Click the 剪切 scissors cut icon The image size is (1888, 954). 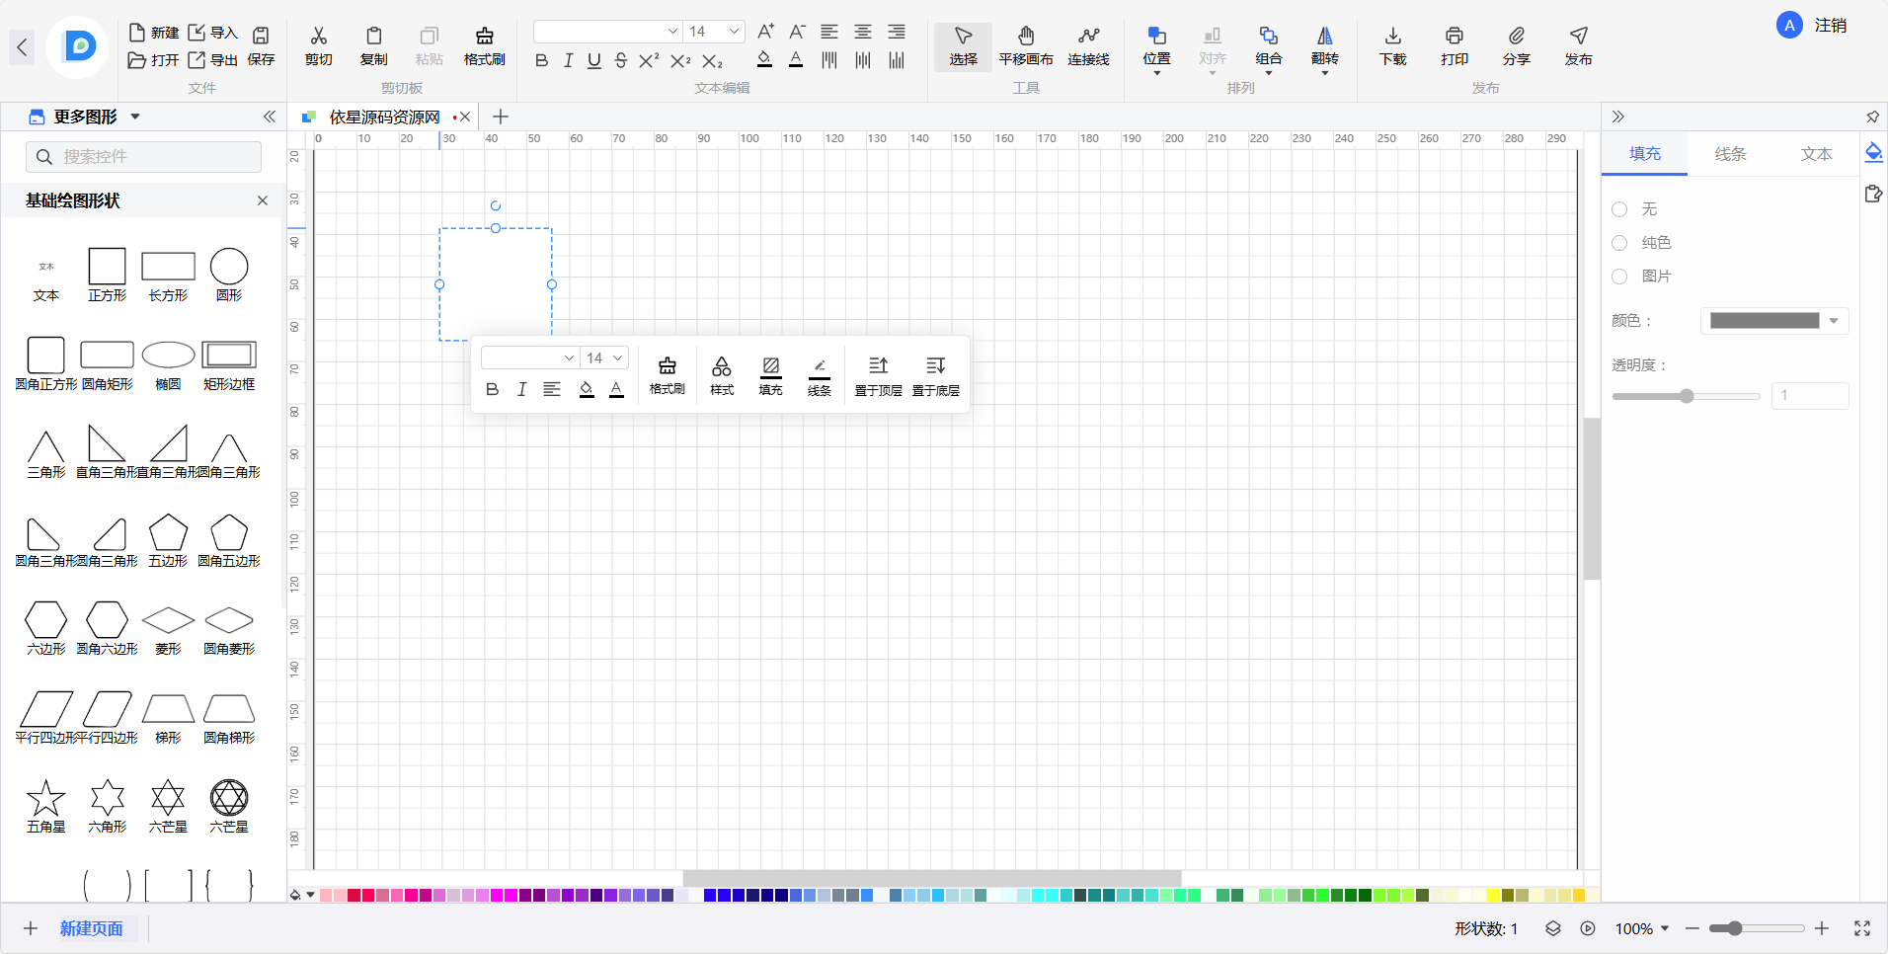318,45
